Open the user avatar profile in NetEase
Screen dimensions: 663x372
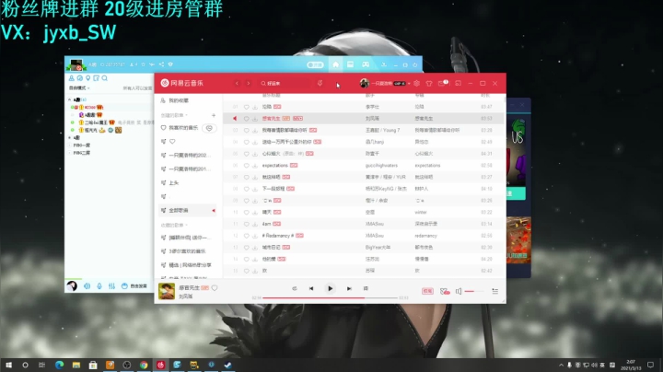(364, 83)
